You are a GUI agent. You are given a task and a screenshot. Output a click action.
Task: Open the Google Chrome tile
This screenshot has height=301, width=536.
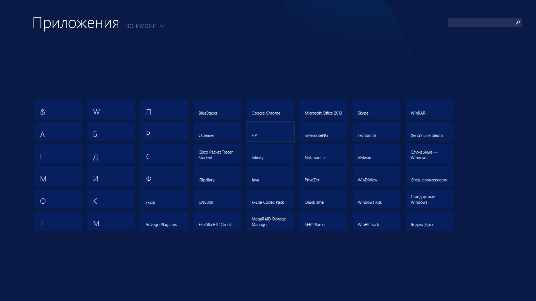[270, 109]
